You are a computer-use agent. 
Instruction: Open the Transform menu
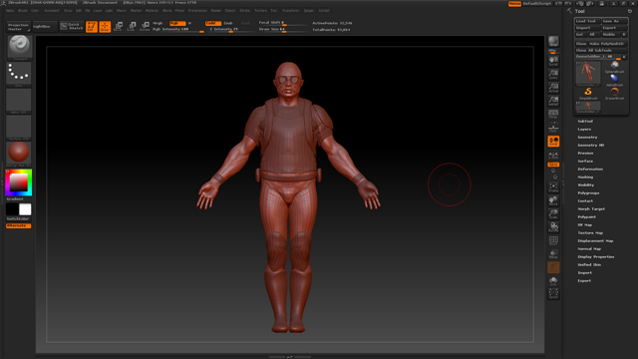(x=290, y=11)
